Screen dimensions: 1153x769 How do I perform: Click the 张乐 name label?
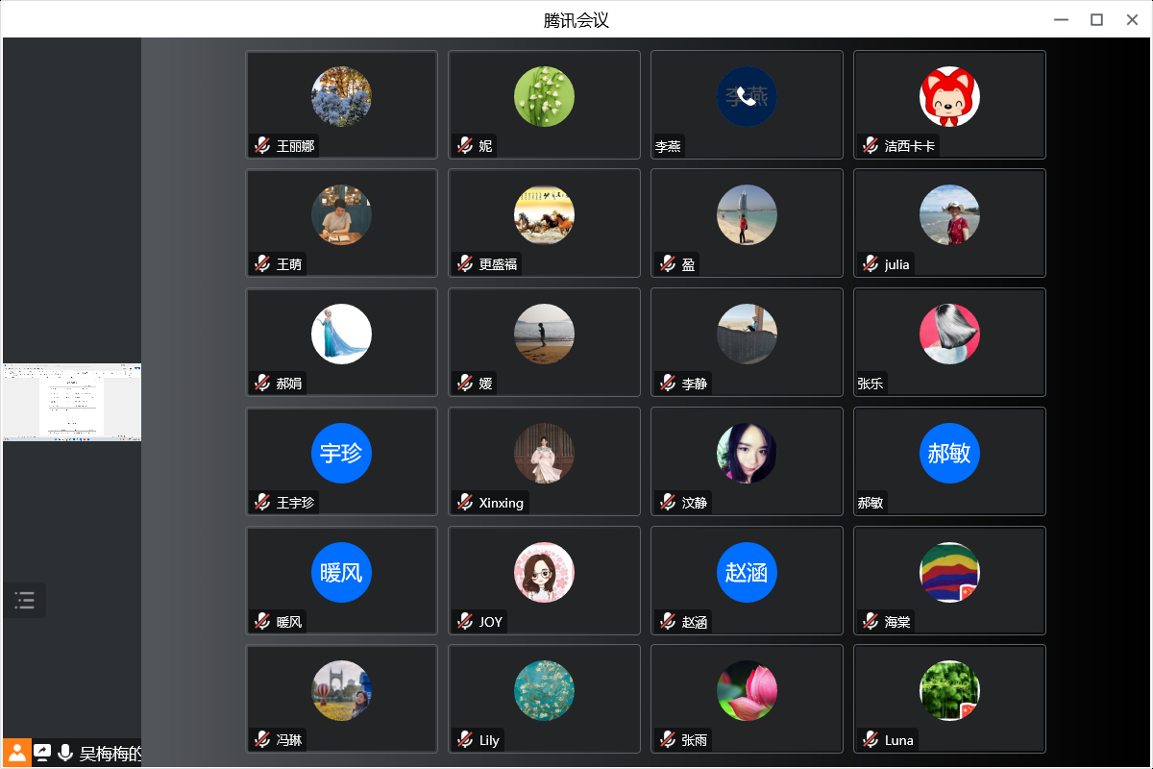click(871, 384)
